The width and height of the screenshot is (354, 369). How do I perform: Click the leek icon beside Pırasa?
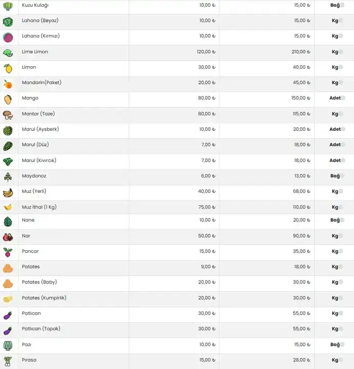click(x=8, y=361)
